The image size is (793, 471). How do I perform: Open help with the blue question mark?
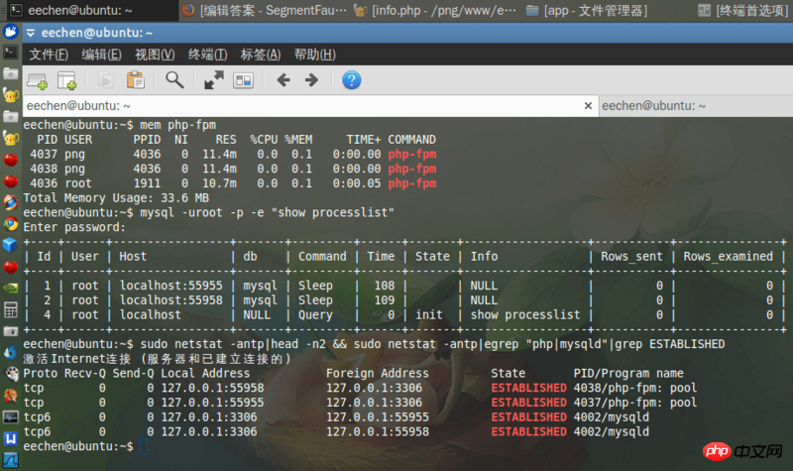[352, 80]
